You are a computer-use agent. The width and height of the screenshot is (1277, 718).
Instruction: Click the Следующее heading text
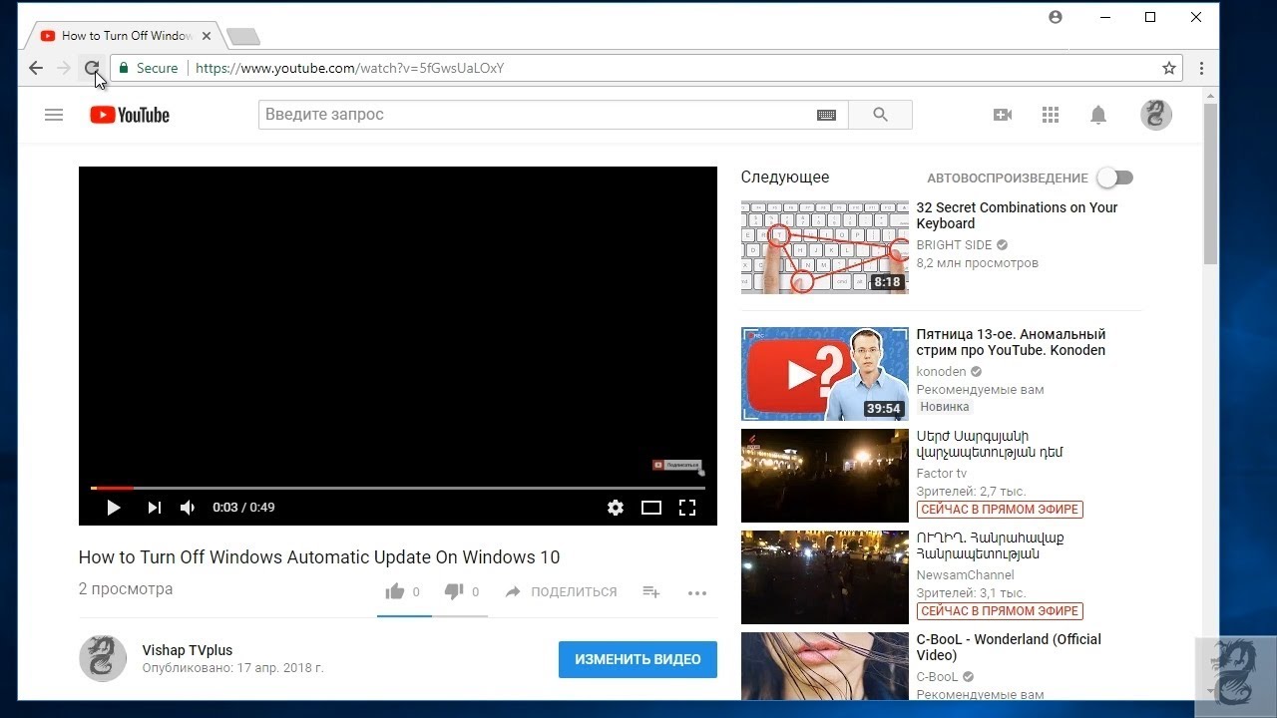coord(785,178)
